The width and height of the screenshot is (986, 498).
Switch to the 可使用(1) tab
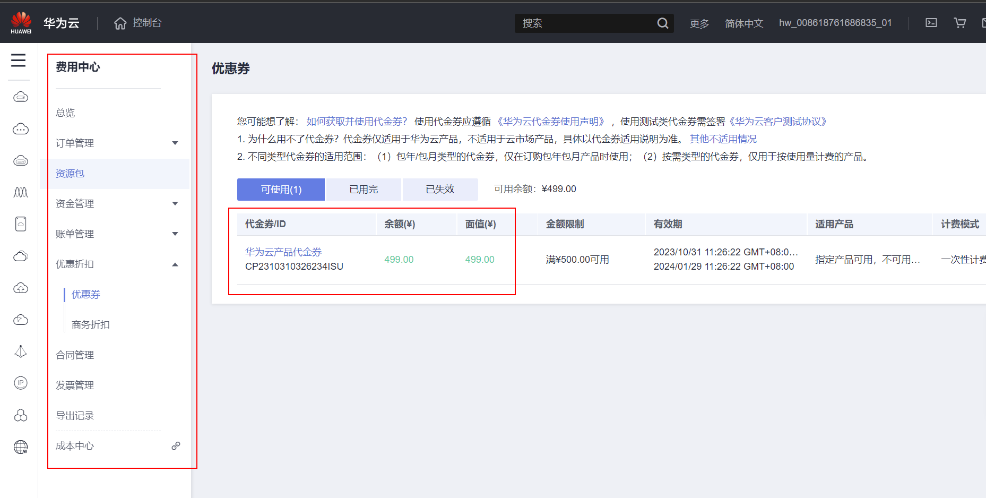point(281,190)
